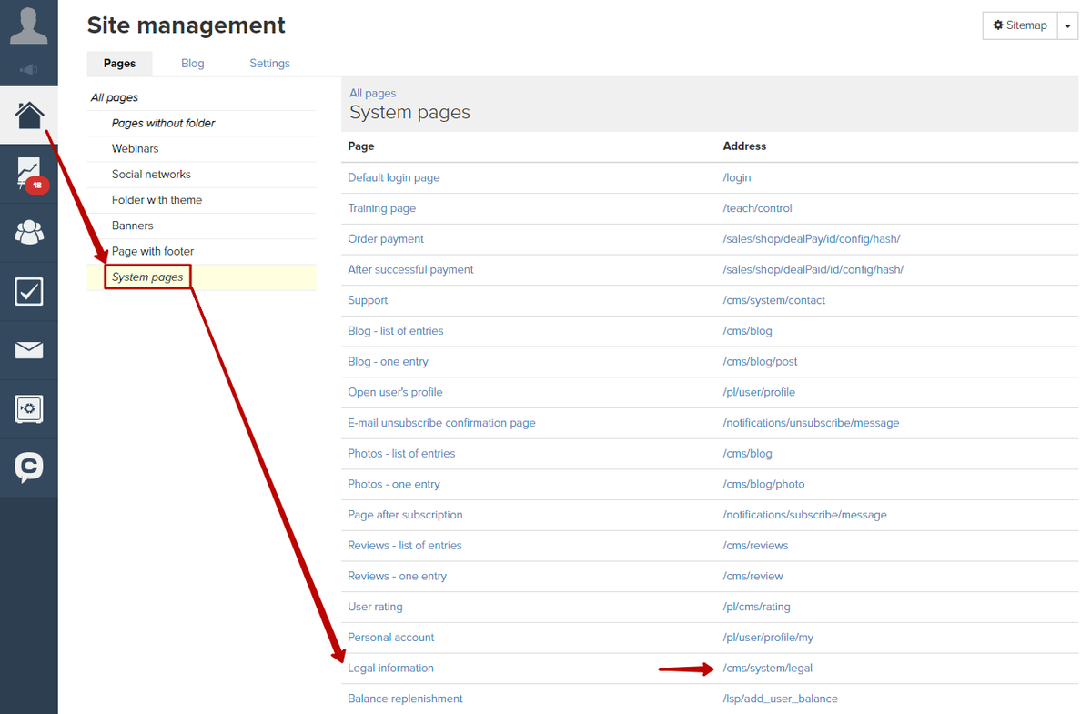Open Blog - list of entries link
The height and width of the screenshot is (714, 1091).
tap(395, 331)
